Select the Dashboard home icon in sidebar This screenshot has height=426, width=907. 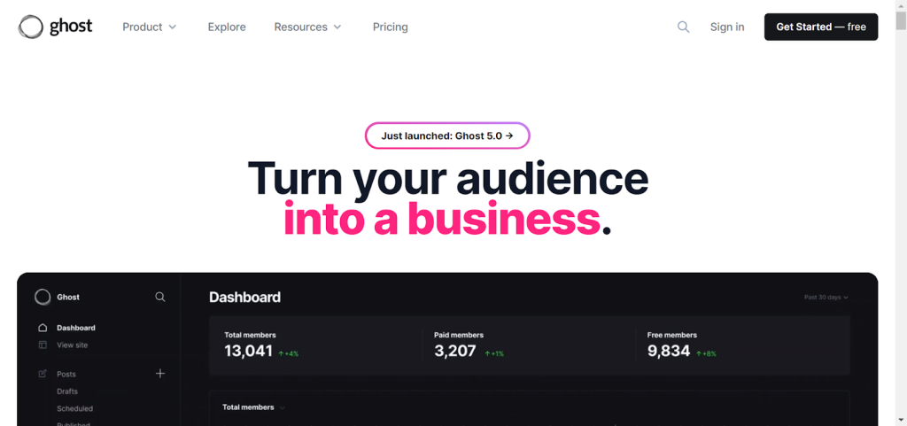tap(43, 328)
